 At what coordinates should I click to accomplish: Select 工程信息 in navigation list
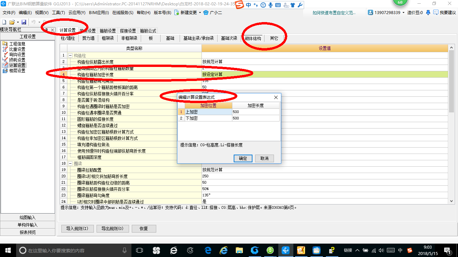17,44
